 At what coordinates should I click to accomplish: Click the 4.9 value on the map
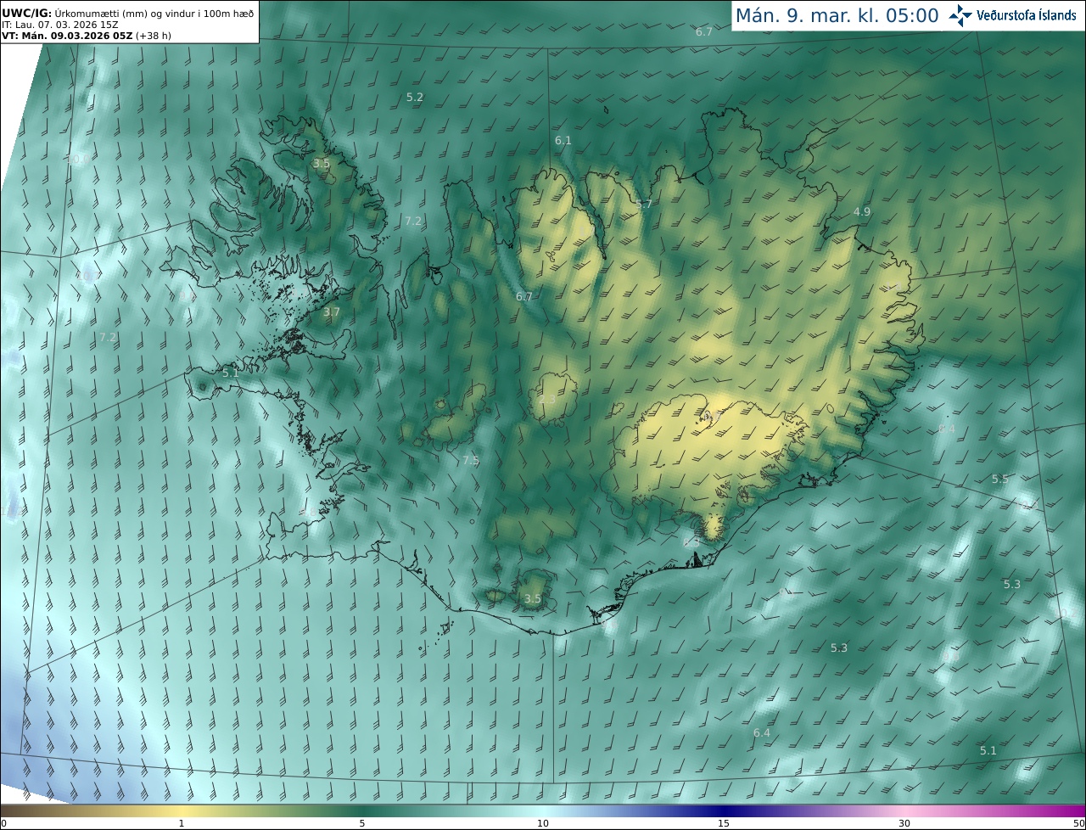862,211
